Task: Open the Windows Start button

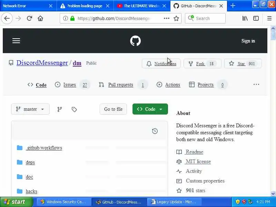Action: tap(16, 202)
